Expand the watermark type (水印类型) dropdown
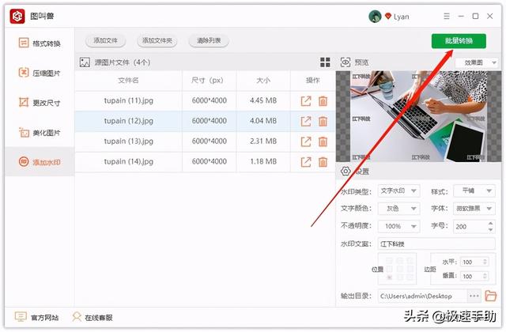This screenshot has width=506, height=332. 398,191
